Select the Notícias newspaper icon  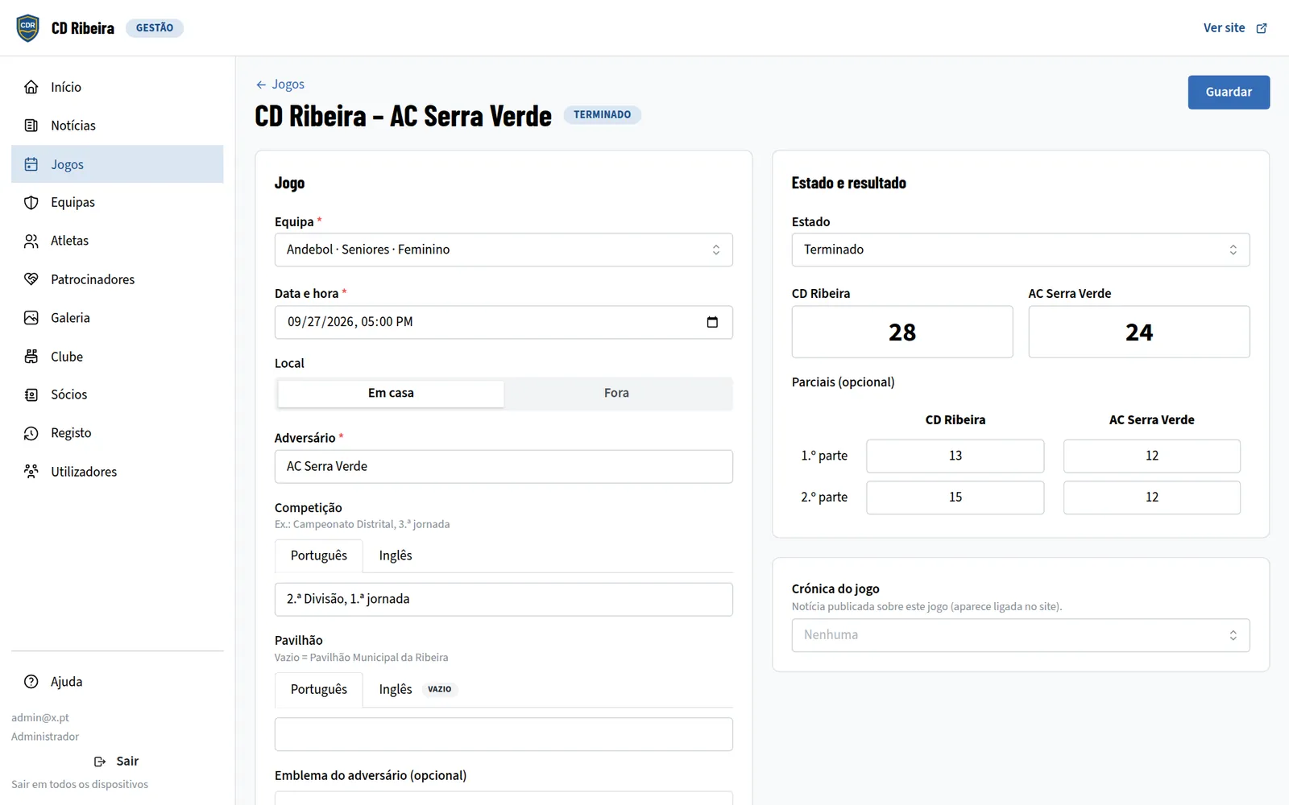[x=31, y=126]
